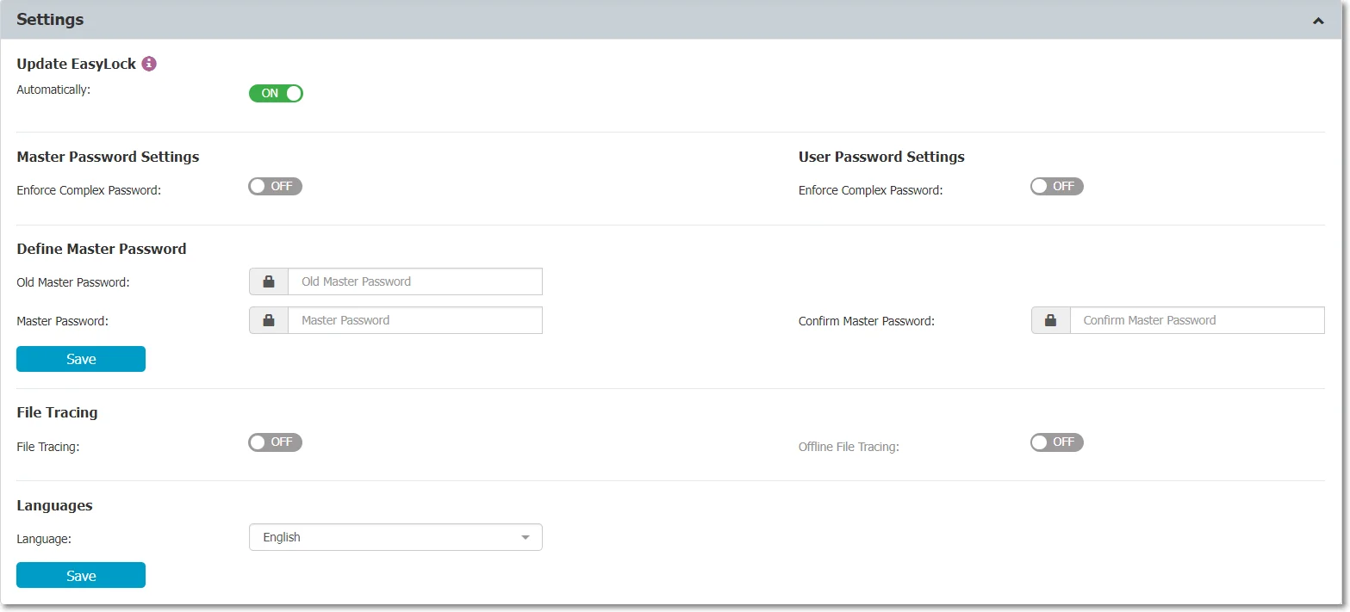This screenshot has width=1350, height=612.
Task: Click the Define Master Password heading
Action: pos(102,249)
